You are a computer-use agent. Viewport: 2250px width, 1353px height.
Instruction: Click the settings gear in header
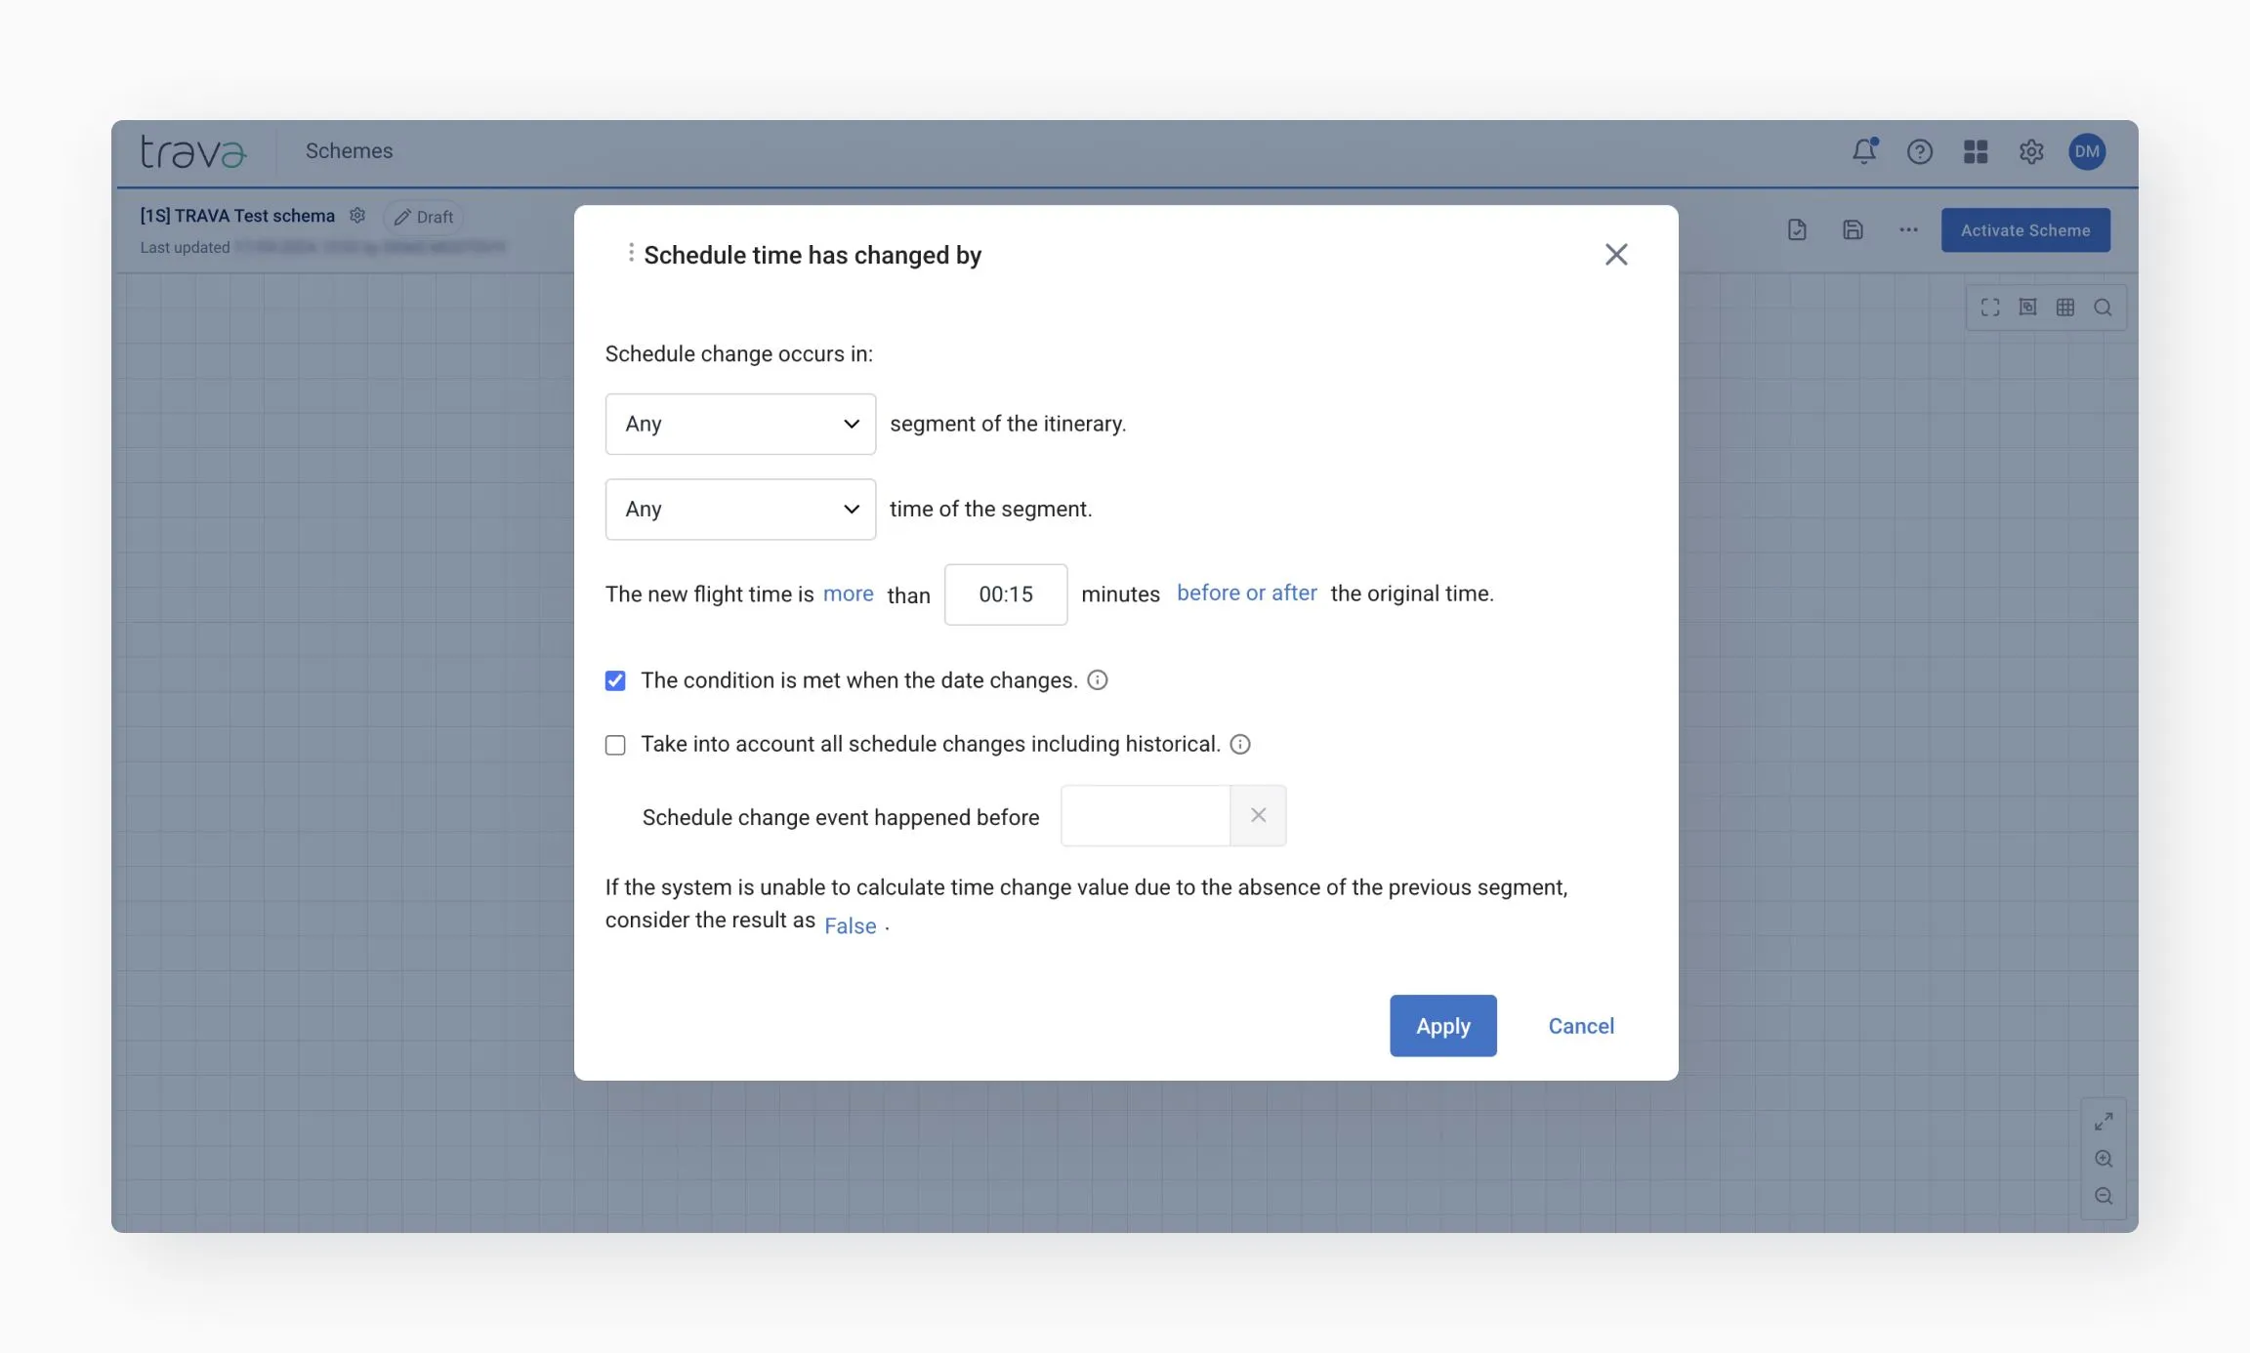click(2031, 151)
